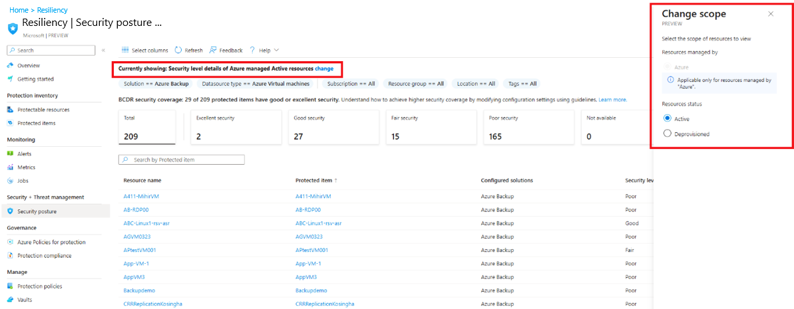Image resolution: width=794 pixels, height=309 pixels.
Task: Open the Solution == Azure Backup filter
Action: (x=156, y=84)
